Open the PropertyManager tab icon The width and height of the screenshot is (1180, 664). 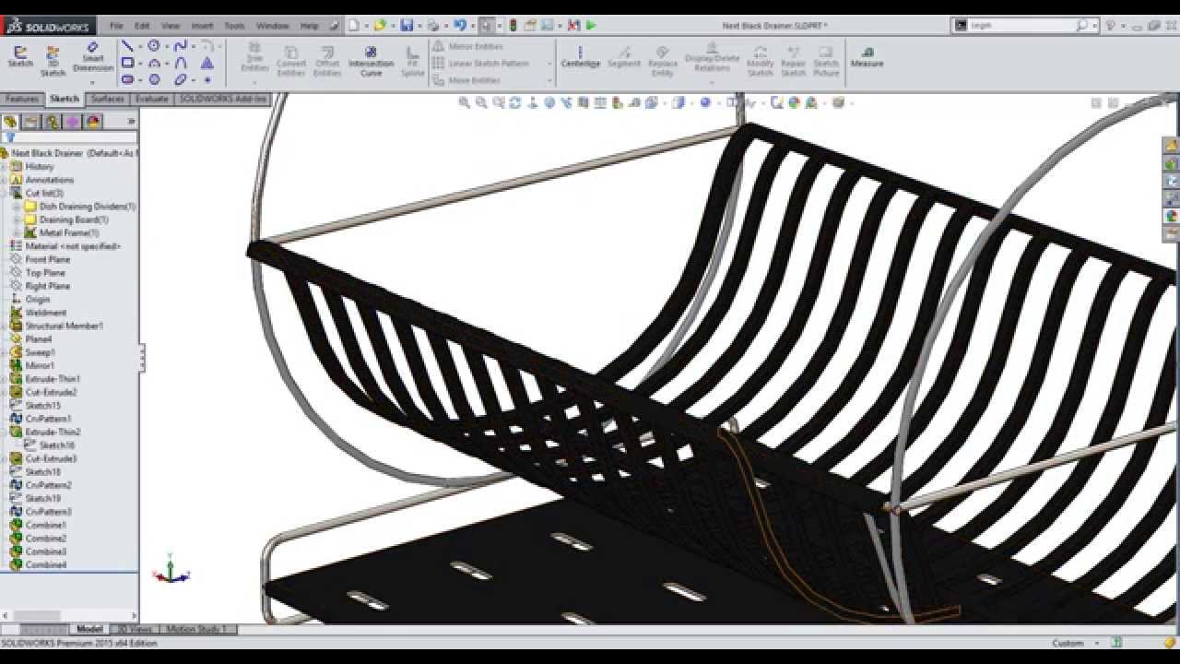31,122
